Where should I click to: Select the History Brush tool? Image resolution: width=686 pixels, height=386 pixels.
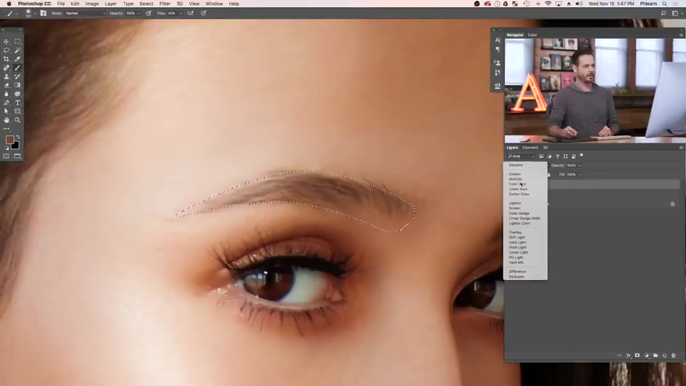point(18,77)
